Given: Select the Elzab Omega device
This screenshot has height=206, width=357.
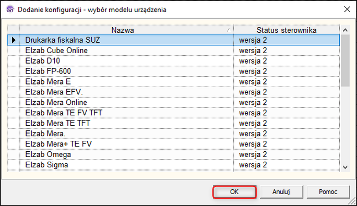Looking at the screenshot, I should click(173, 154).
